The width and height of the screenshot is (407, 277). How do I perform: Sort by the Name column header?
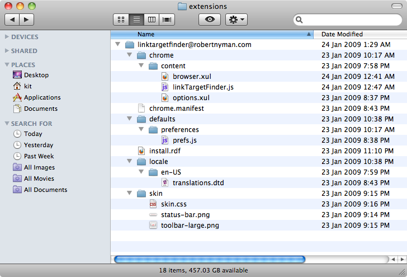tap(212, 34)
